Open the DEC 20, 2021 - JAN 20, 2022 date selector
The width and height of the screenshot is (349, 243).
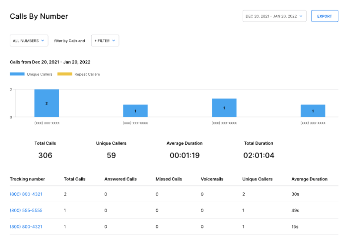click(274, 16)
